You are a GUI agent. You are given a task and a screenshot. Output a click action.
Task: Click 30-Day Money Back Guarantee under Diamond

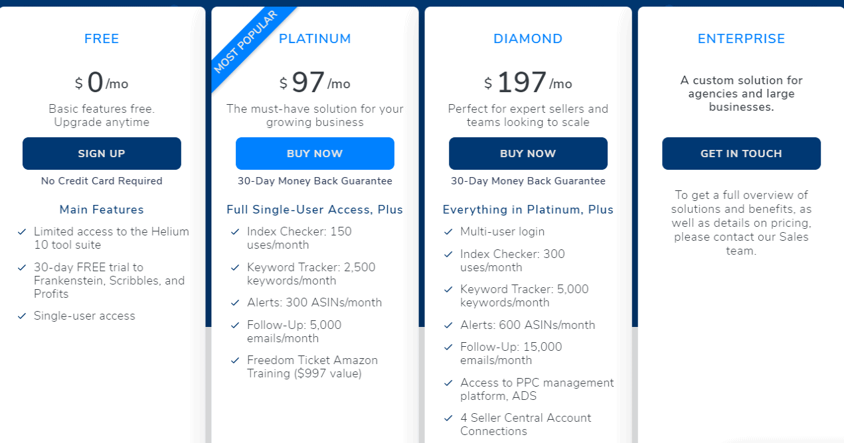528,181
